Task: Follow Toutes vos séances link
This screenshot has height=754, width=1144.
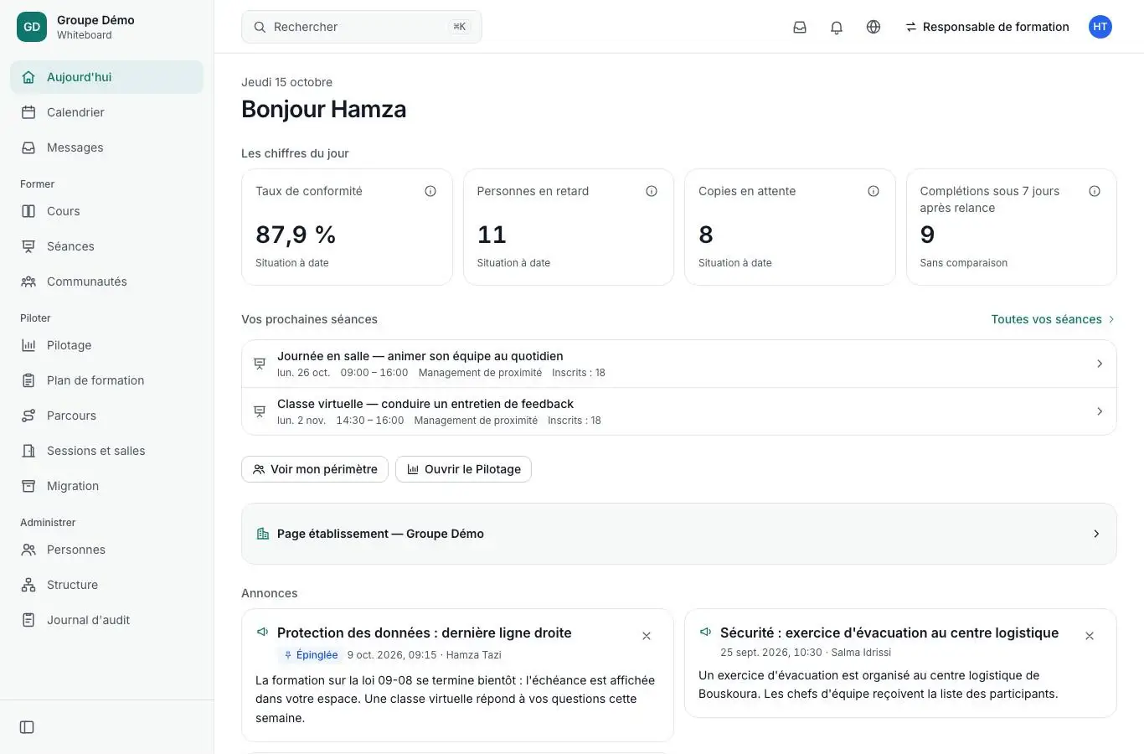Action: pyautogui.click(x=1053, y=319)
